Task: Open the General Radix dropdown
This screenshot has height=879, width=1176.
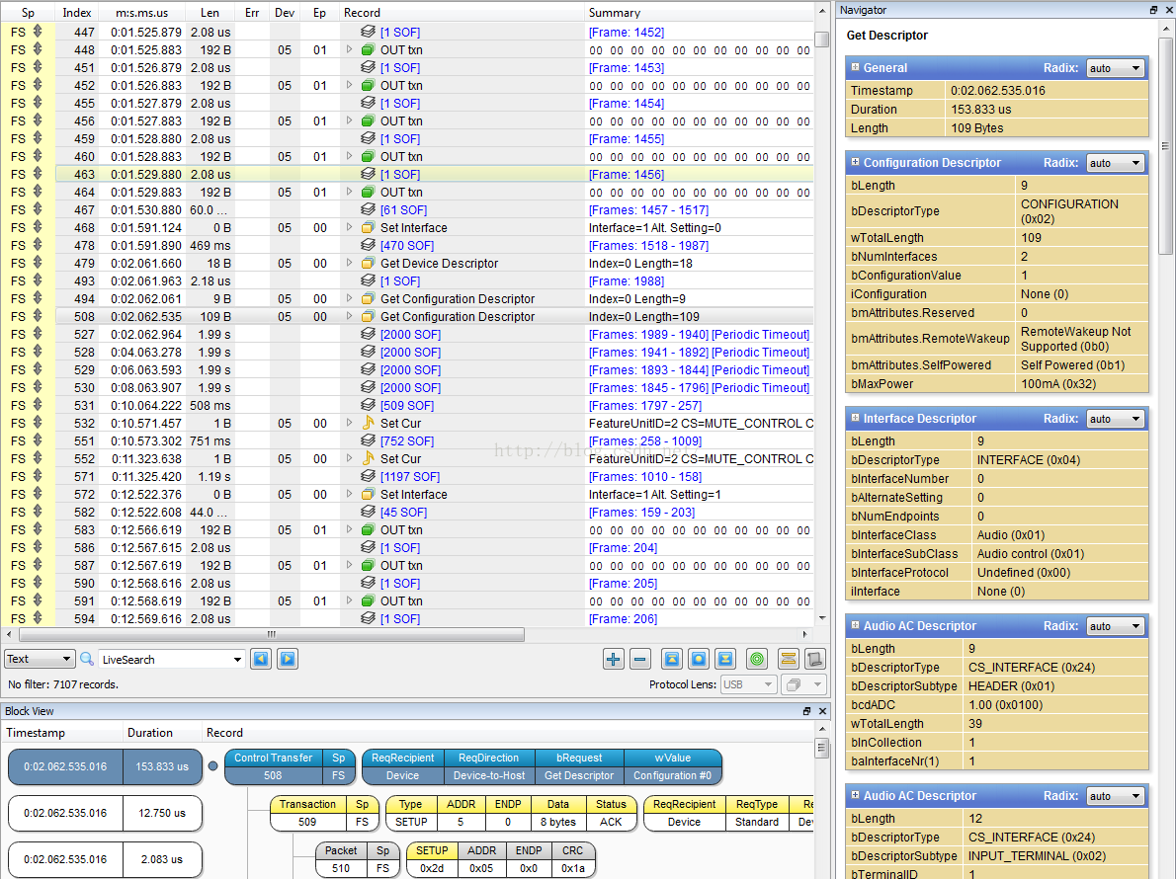Action: pos(1116,68)
